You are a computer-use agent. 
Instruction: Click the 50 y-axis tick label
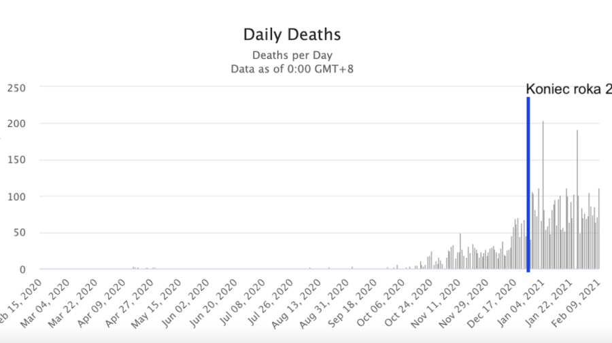coord(19,233)
